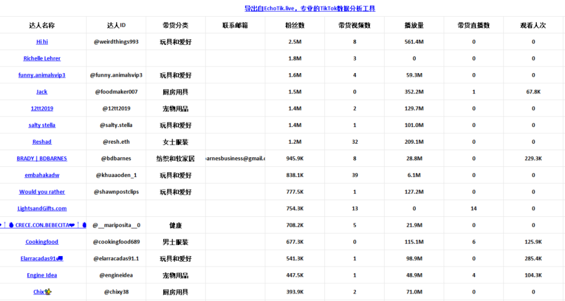Viewport: 565px width, 301px height.
Task: Select the 带货分类 column header
Action: [x=175, y=25]
